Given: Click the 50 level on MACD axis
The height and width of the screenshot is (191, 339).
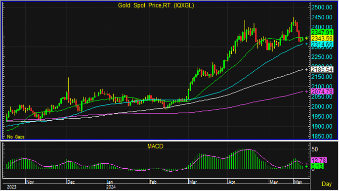Looking at the screenshot, I should pyautogui.click(x=315, y=149).
